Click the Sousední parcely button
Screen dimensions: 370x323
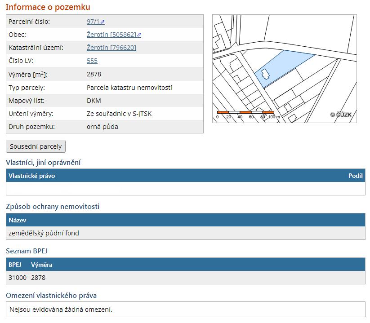pos(36,146)
